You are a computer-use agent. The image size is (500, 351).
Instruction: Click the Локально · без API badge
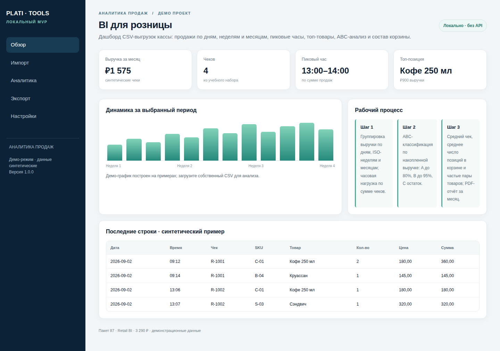click(463, 26)
